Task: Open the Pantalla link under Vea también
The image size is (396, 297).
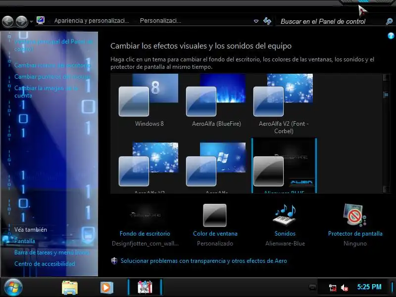Action: [x=24, y=241]
